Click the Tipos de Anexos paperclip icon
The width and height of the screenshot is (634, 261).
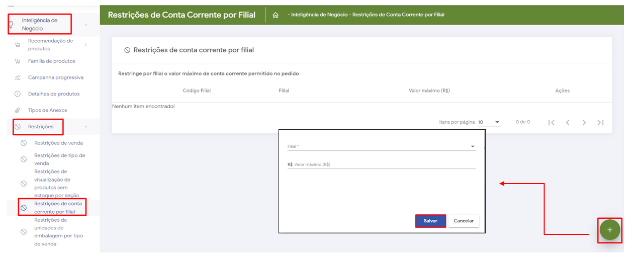tap(18, 110)
